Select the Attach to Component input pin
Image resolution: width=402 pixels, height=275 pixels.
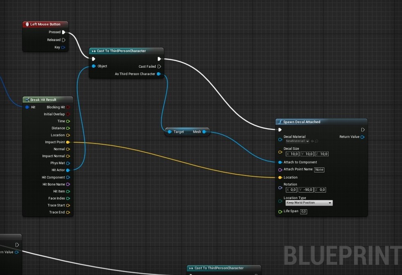point(280,162)
